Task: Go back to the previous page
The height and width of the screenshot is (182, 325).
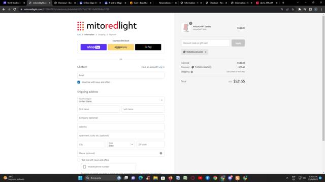Action: 4,9
